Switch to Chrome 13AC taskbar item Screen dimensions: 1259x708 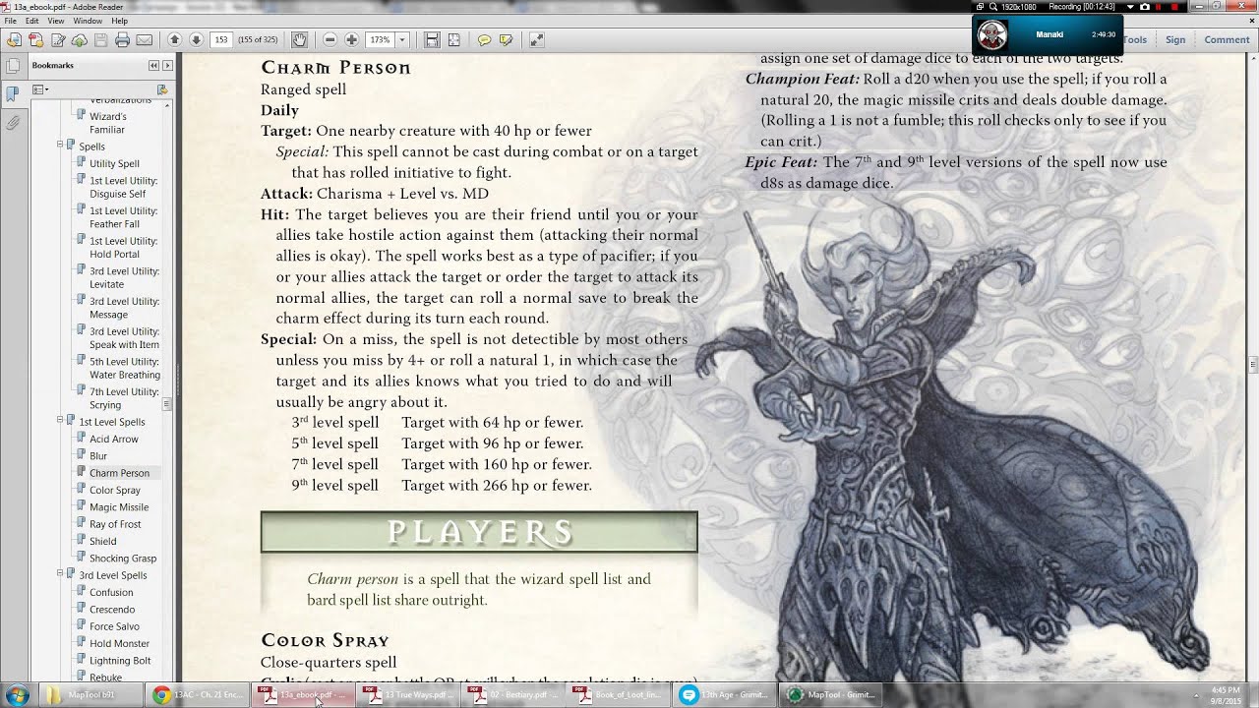point(200,695)
